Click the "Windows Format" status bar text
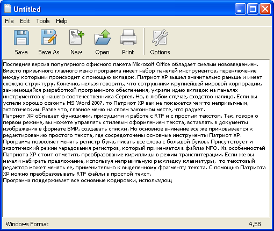 tap(27, 224)
